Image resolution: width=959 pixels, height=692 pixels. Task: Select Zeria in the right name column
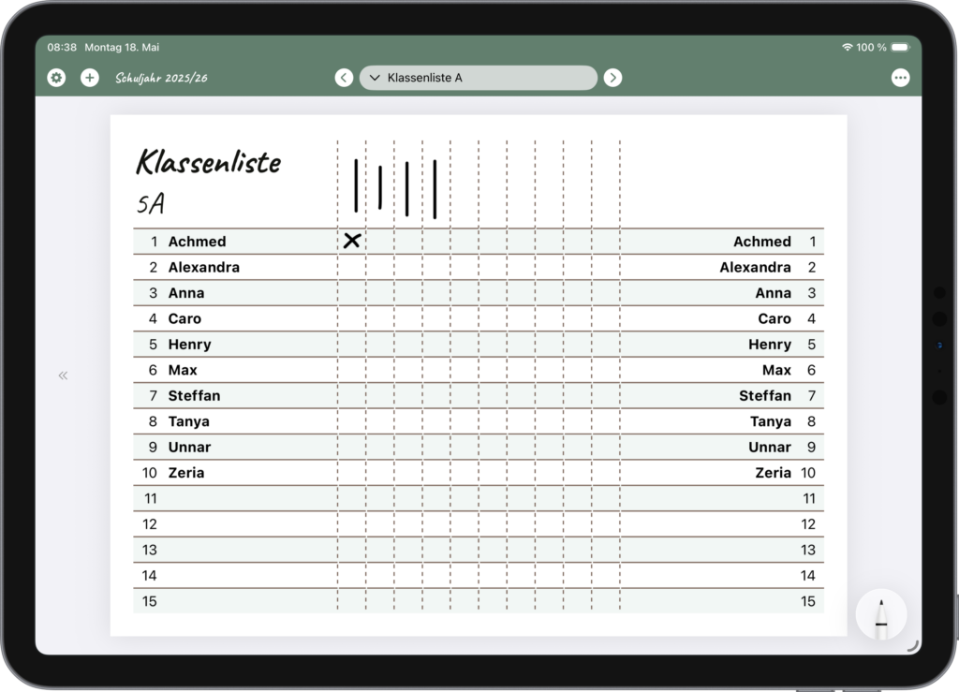pyautogui.click(x=773, y=473)
